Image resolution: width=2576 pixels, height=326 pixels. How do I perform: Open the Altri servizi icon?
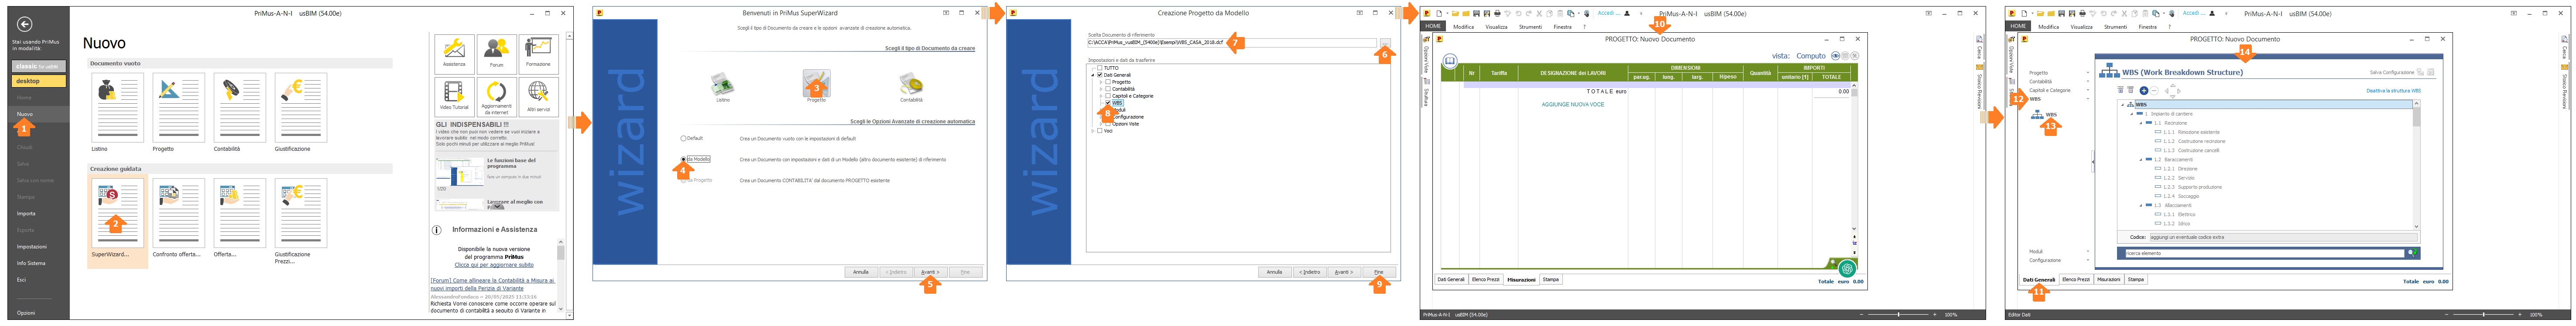(538, 97)
